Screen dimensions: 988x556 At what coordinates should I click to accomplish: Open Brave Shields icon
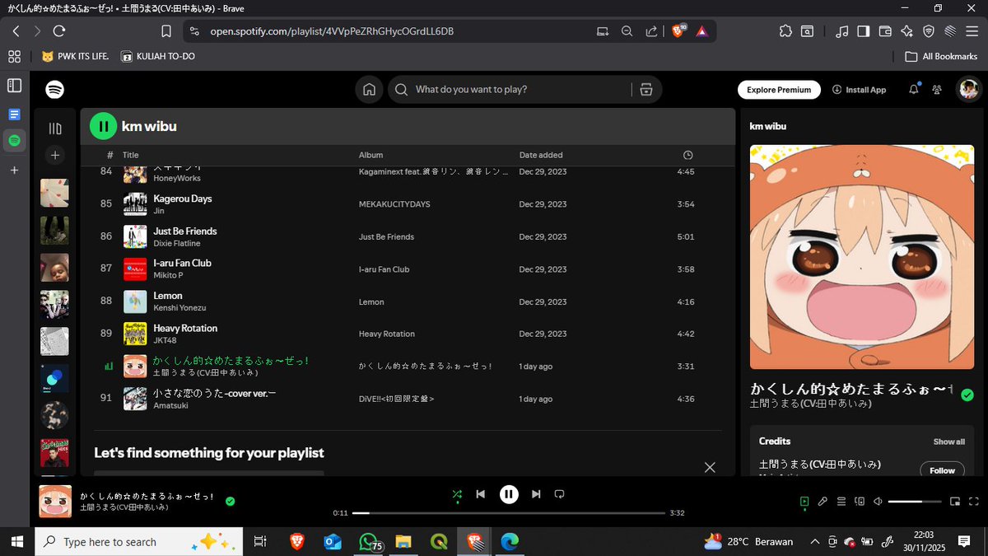678,31
